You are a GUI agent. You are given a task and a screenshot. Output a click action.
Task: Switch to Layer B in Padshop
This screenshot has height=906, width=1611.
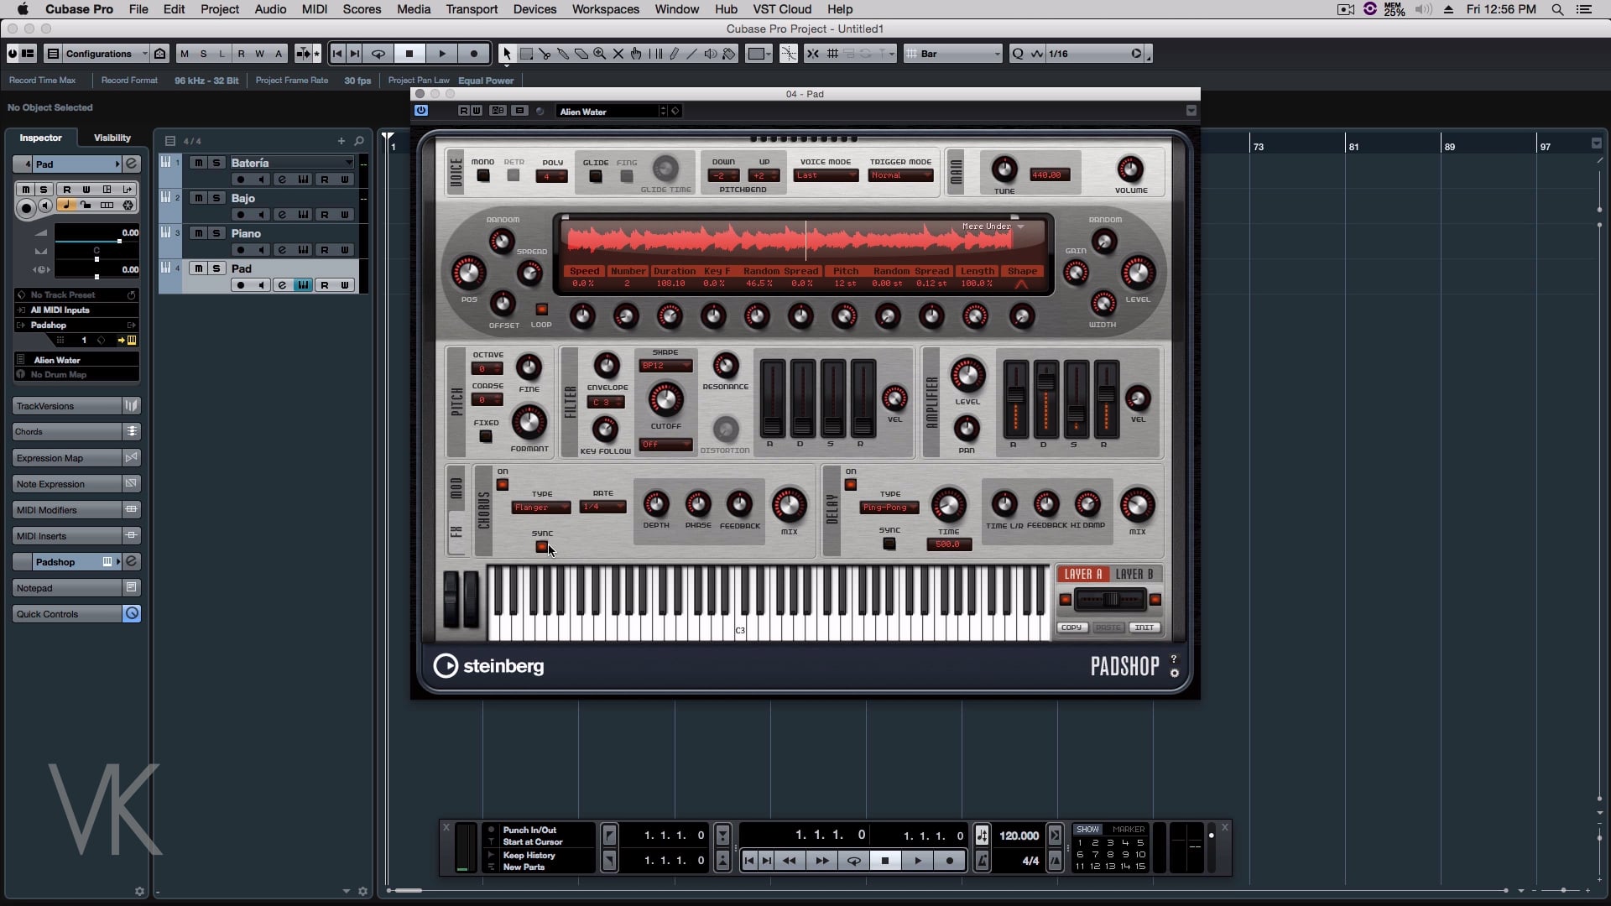1134,575
